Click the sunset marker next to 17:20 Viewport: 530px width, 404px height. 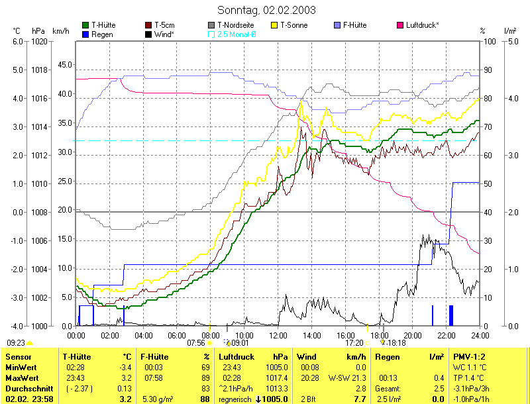(x=368, y=343)
